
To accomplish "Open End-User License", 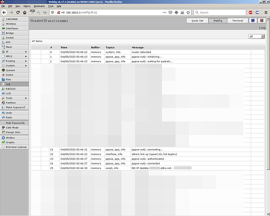I will click(x=14, y=147).
